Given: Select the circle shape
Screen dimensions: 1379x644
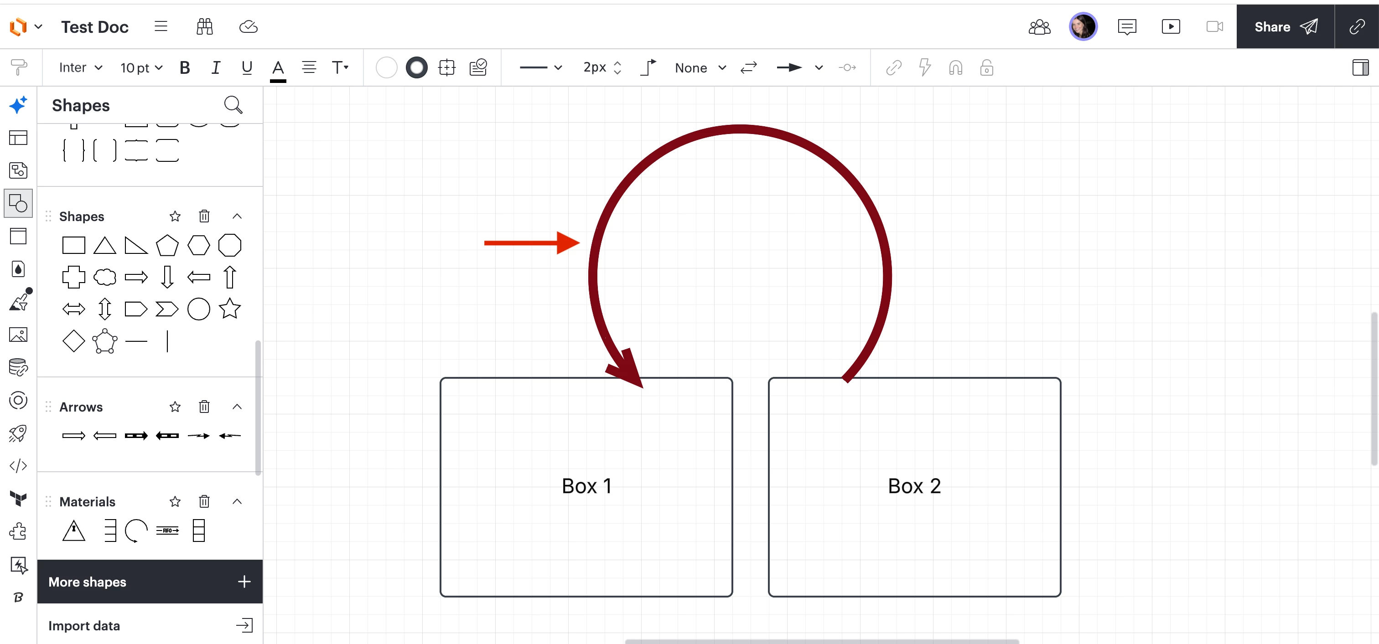Looking at the screenshot, I should pos(199,309).
